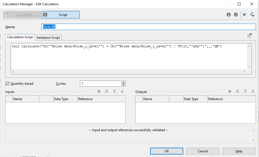This screenshot has width=259, height=157.
Task: Move input up with arrow icon
Action: coord(114,92)
